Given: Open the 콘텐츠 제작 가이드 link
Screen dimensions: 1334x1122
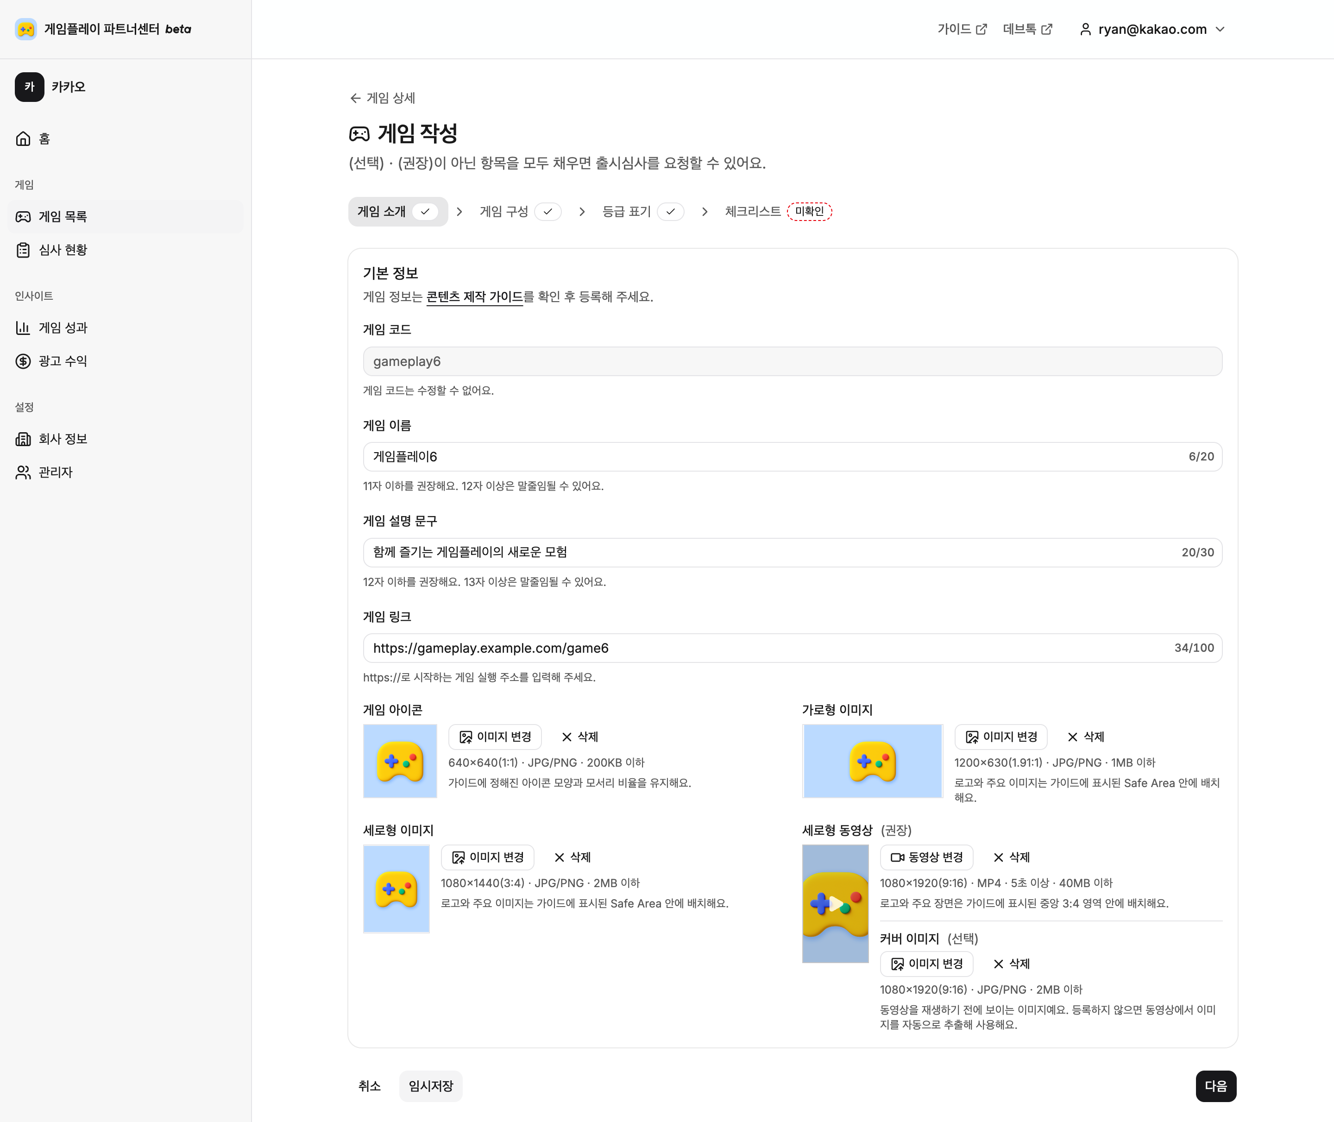Looking at the screenshot, I should tap(474, 297).
